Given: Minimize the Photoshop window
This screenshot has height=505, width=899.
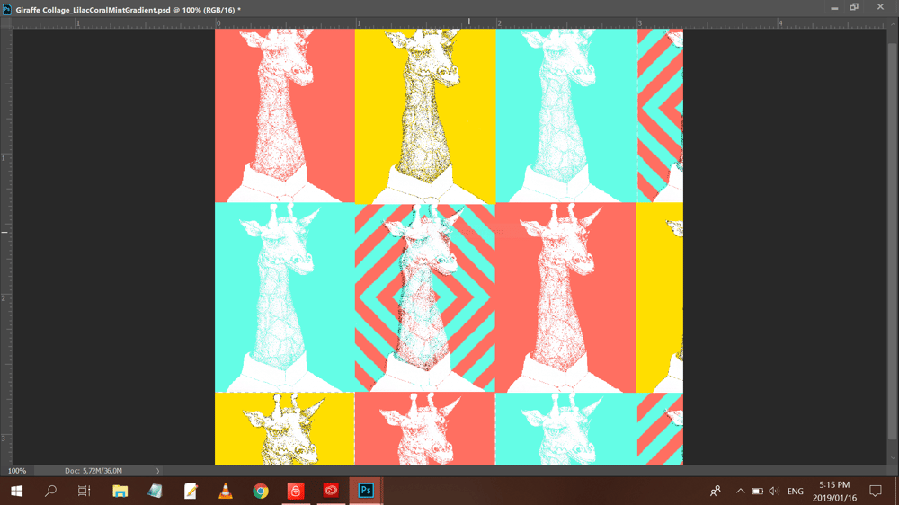Looking at the screenshot, I should 835,7.
